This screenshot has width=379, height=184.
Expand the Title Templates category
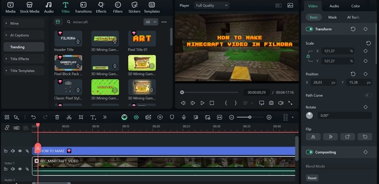[x=24, y=71]
